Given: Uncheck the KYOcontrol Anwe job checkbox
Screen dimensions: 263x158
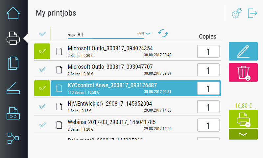Looking at the screenshot, I should 42,88.
